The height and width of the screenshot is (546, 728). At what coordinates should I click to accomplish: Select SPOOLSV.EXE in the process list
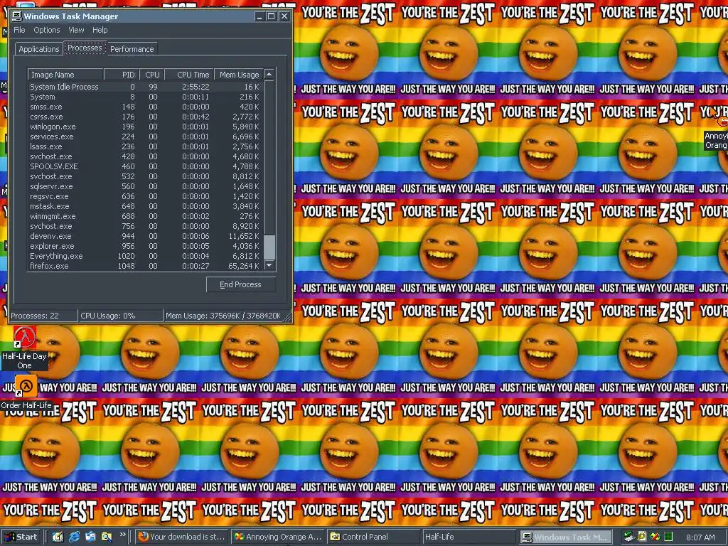[145, 166]
